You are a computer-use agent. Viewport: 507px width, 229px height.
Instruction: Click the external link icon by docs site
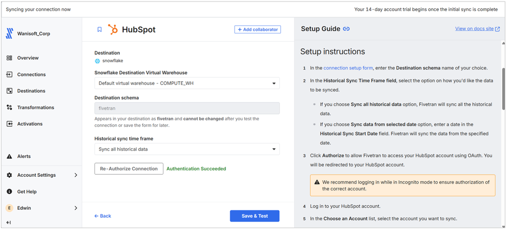[497, 29]
